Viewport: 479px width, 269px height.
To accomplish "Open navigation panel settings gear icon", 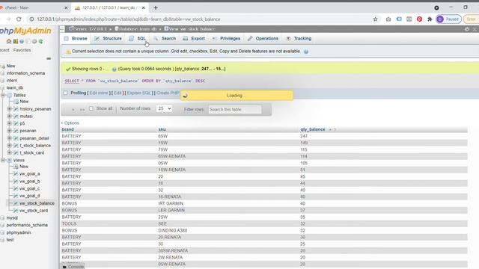I will pos(34,42).
